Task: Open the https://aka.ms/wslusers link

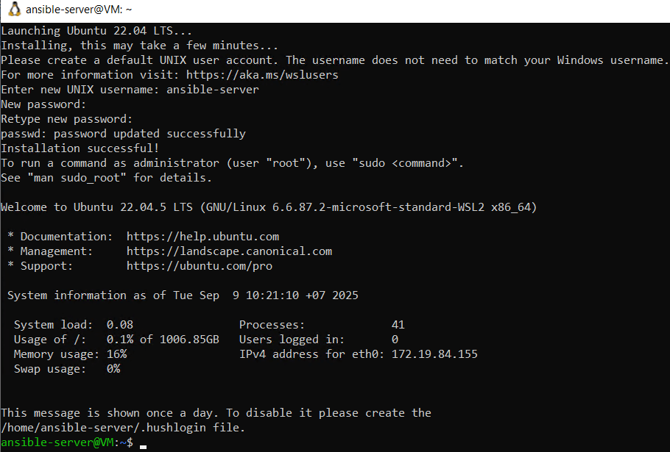Action: (262, 75)
